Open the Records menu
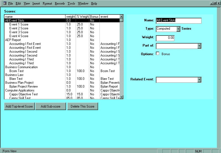Image resolution: width=221 pixels, height=153 pixels. coord(60,3)
